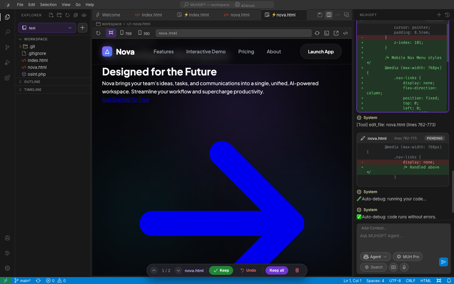Open the Selection menu
The image size is (454, 284).
(x=48, y=5)
